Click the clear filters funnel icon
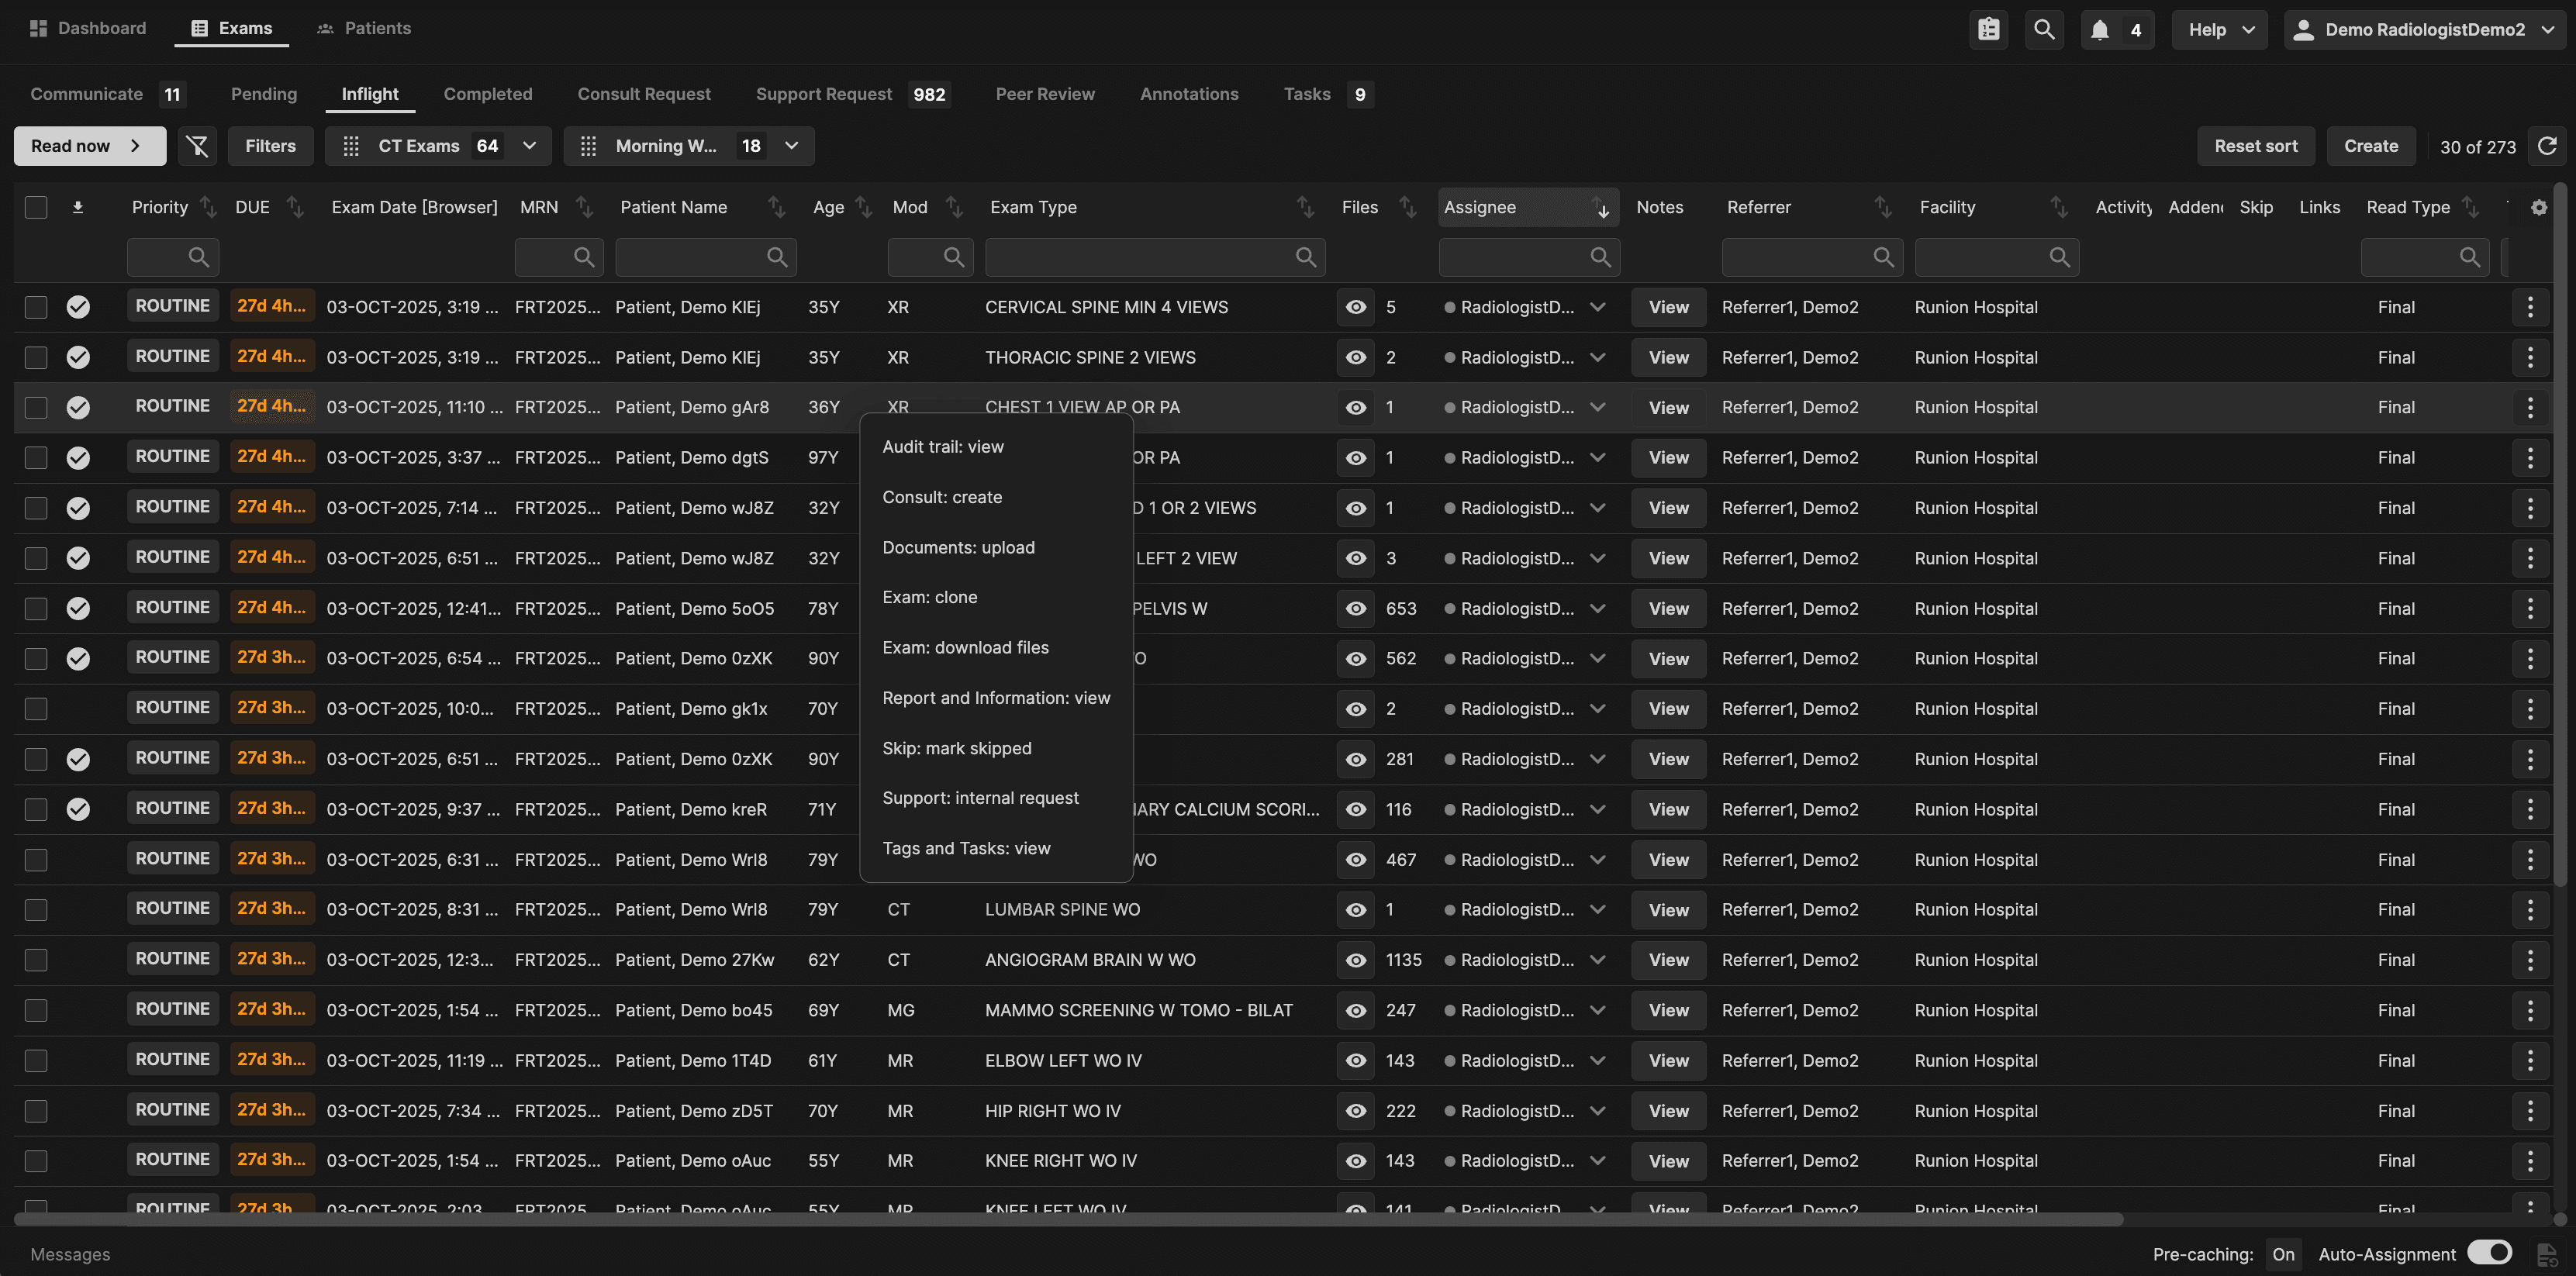Image resolution: width=2576 pixels, height=1276 pixels. 197,146
